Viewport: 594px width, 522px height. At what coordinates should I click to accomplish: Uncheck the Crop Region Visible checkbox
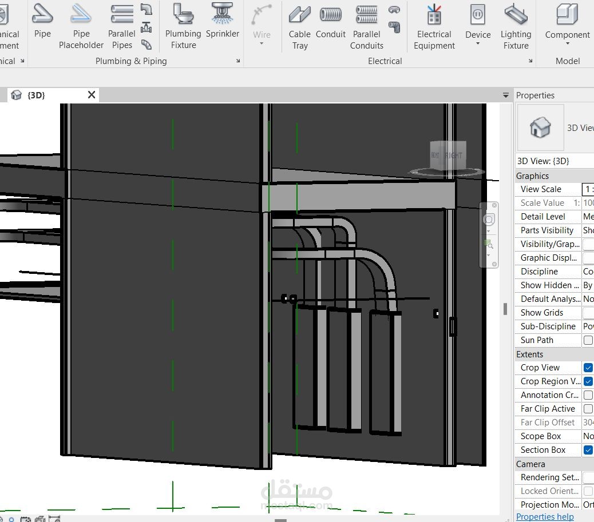(x=588, y=381)
